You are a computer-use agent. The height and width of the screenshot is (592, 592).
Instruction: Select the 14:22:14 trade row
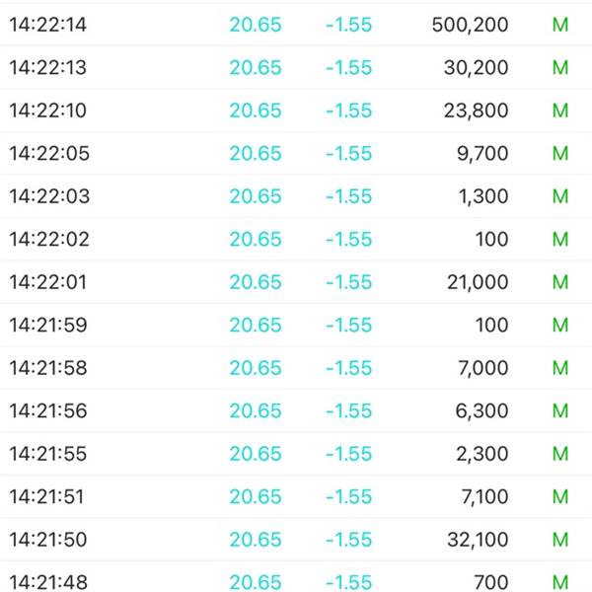296,25
